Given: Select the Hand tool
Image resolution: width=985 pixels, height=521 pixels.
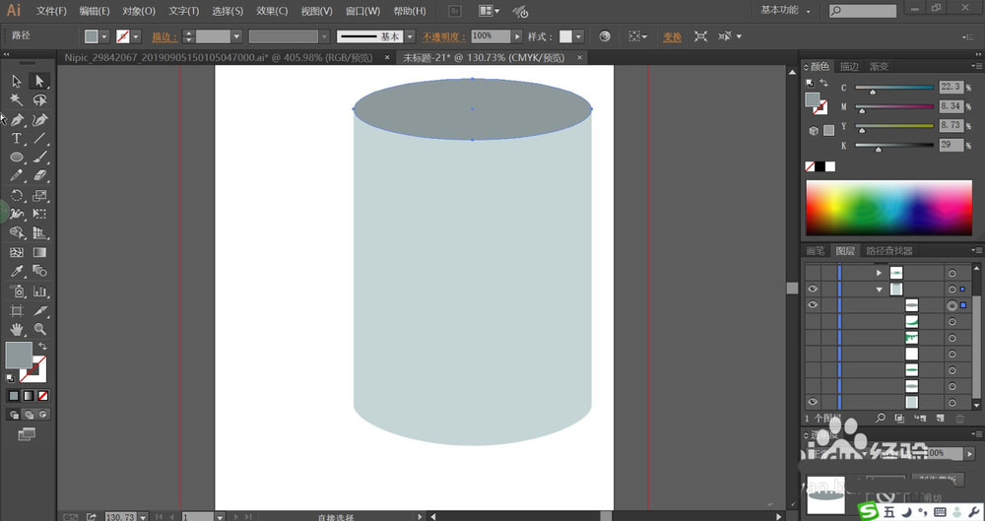Looking at the screenshot, I should [17, 329].
